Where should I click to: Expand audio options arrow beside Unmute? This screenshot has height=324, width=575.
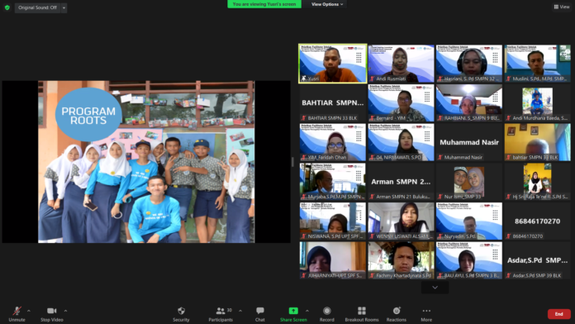(x=29, y=311)
